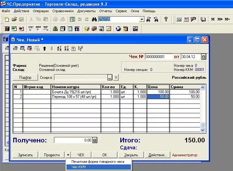Select row Бочата Ду 15(216 шт/уп)

pos(106,92)
